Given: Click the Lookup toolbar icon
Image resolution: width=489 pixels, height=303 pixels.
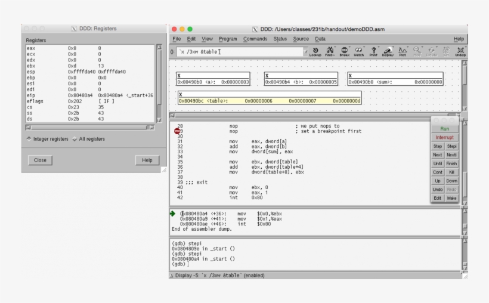Looking at the screenshot, I should click(315, 51).
